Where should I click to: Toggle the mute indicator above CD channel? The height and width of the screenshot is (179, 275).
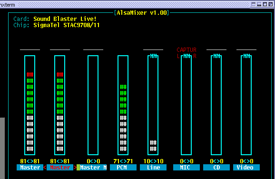[x=216, y=56]
